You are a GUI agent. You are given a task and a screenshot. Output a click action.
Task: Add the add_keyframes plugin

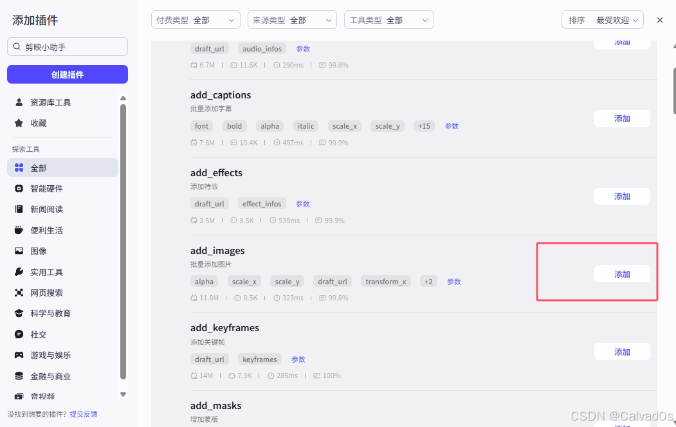[622, 352]
